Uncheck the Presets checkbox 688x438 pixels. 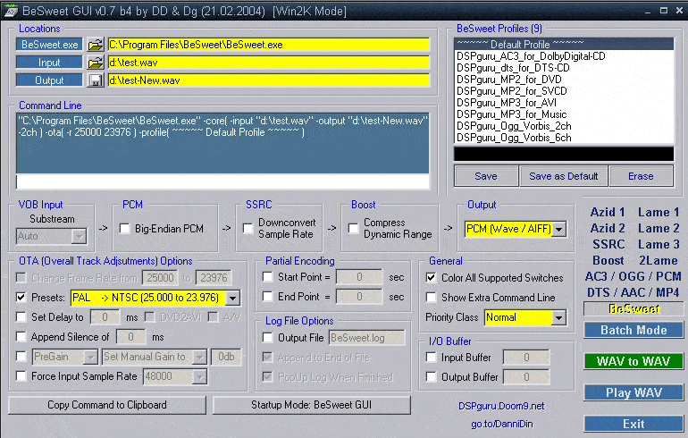coord(21,297)
